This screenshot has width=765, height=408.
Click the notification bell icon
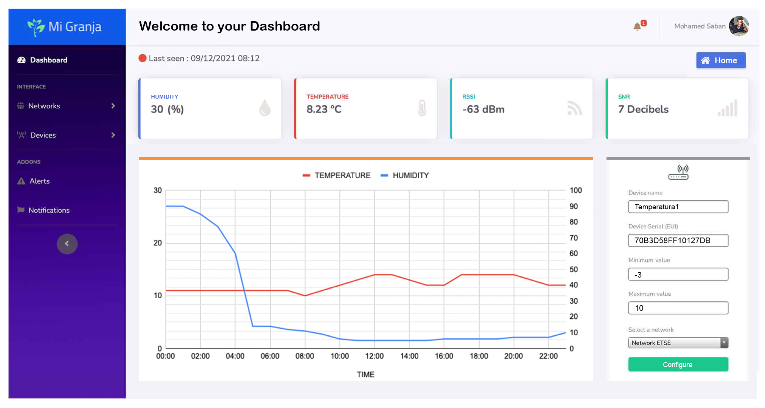(637, 26)
